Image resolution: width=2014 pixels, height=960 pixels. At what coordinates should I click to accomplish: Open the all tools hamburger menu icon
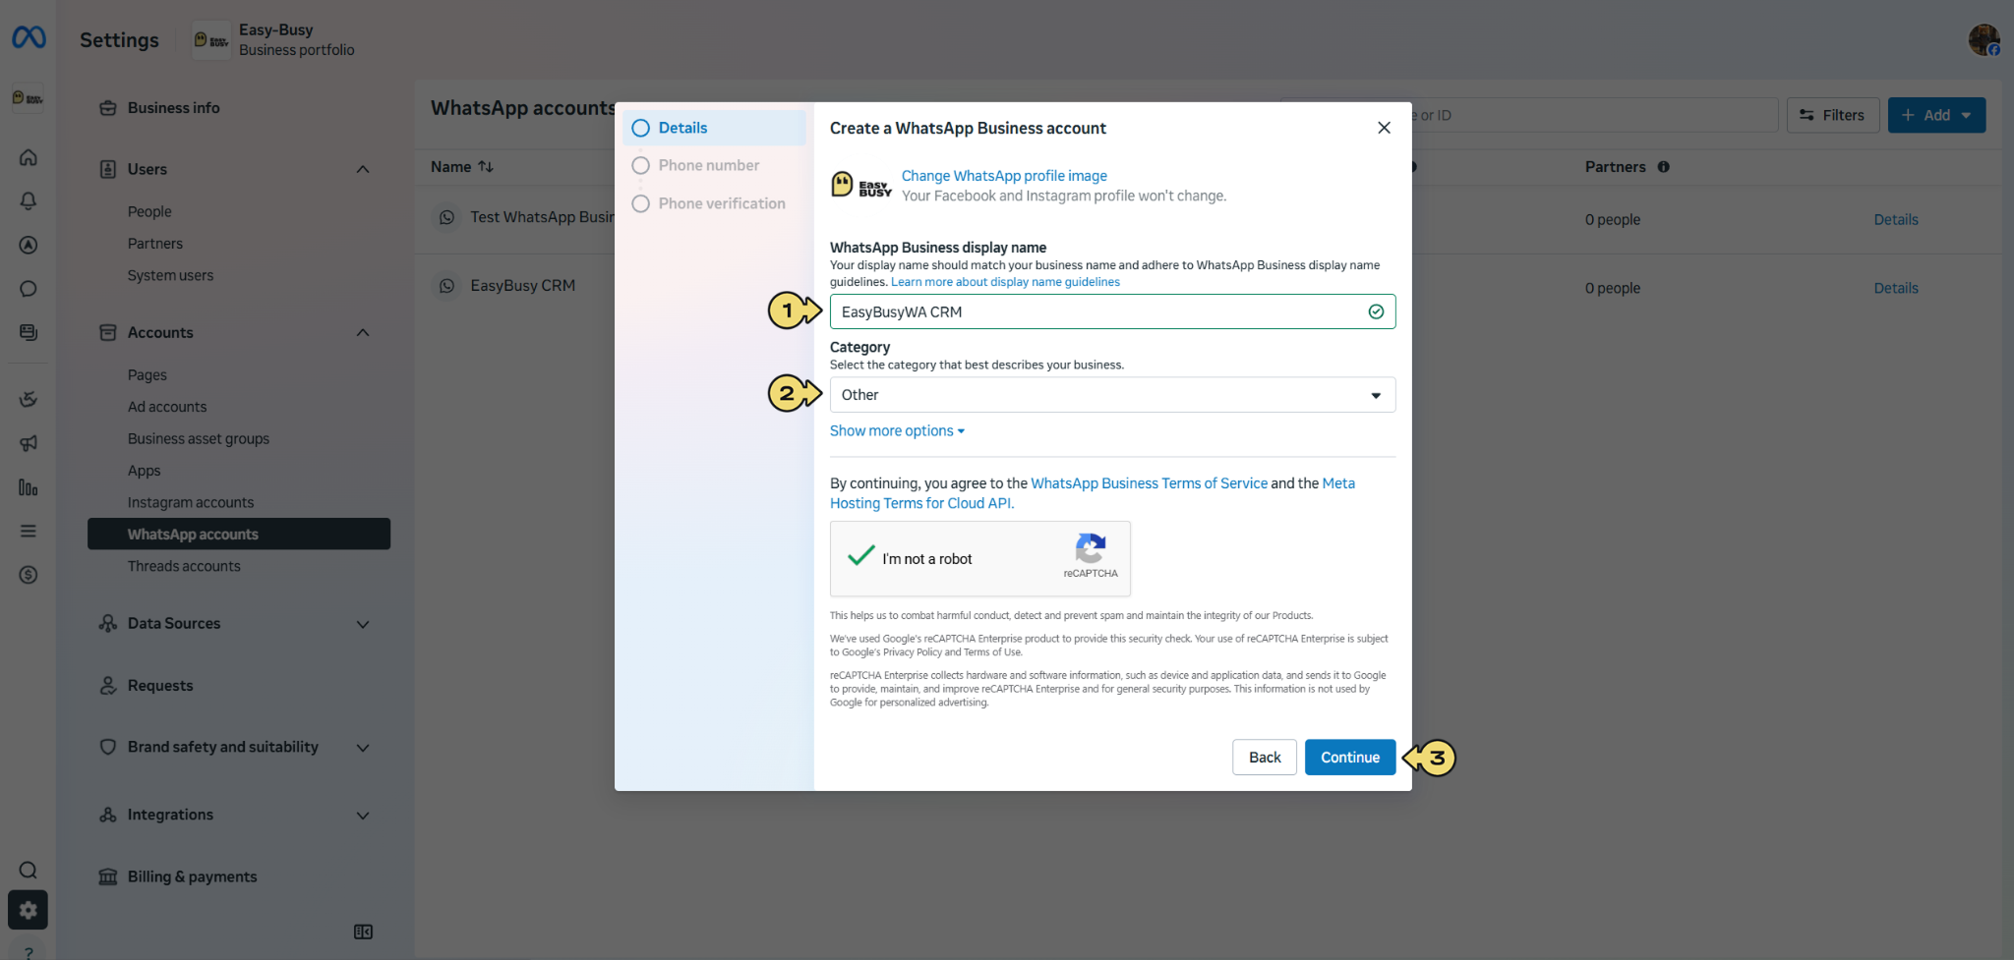point(29,531)
